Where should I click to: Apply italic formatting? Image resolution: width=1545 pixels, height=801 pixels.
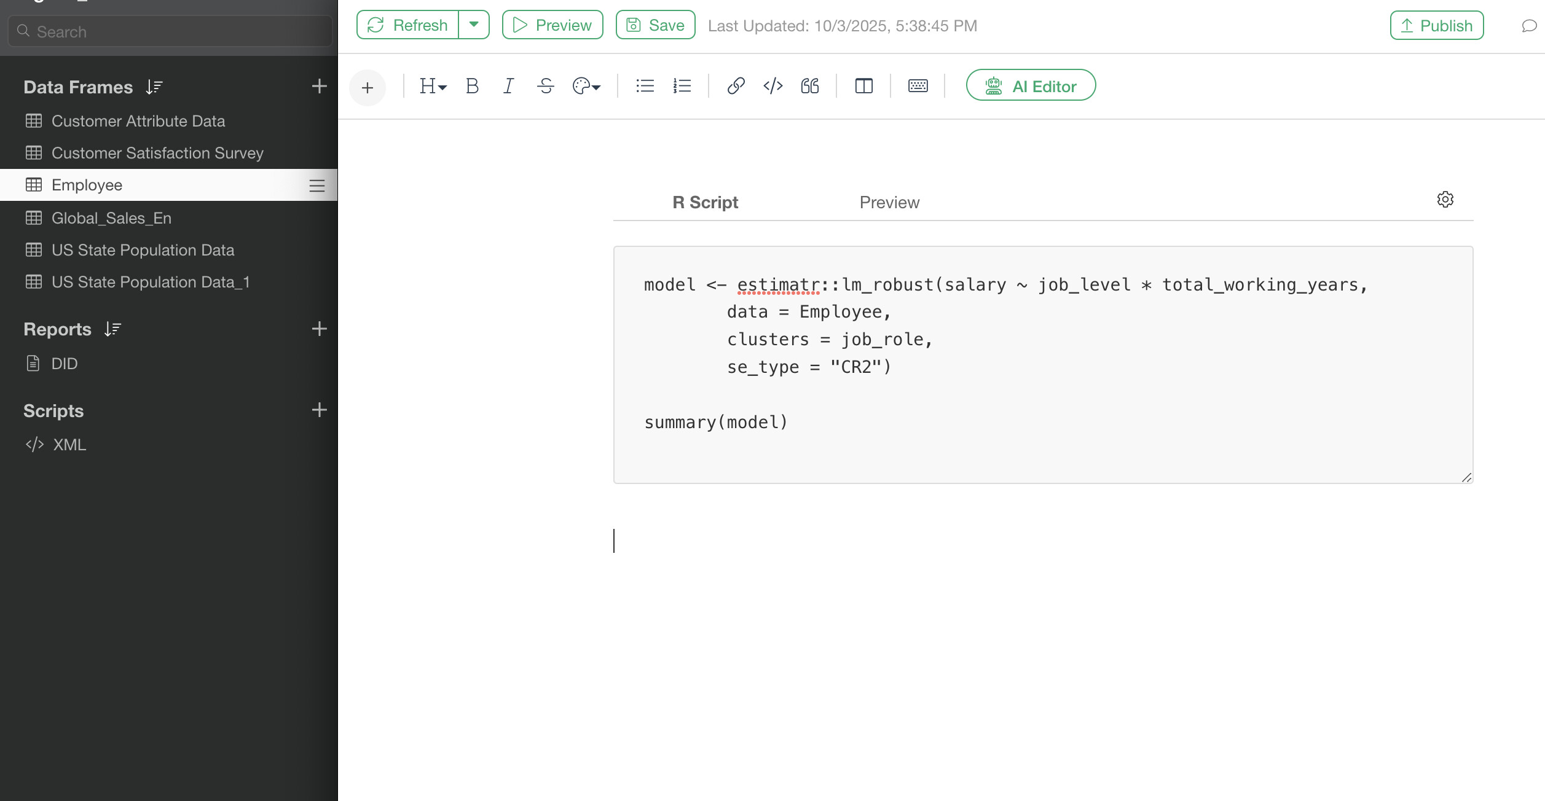coord(508,86)
